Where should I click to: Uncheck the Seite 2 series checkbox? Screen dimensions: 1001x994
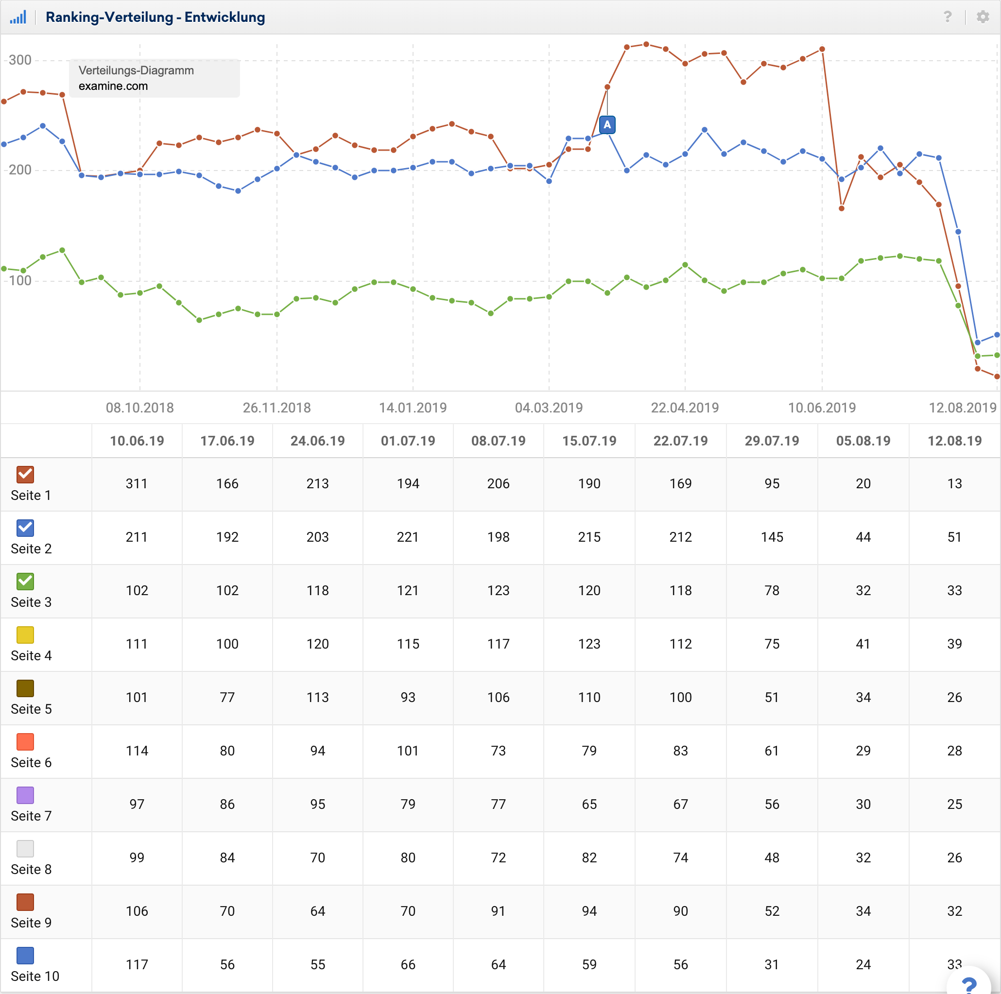coord(25,528)
